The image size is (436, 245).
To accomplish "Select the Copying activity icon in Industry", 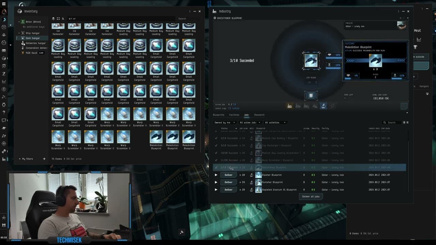I will [315, 106].
